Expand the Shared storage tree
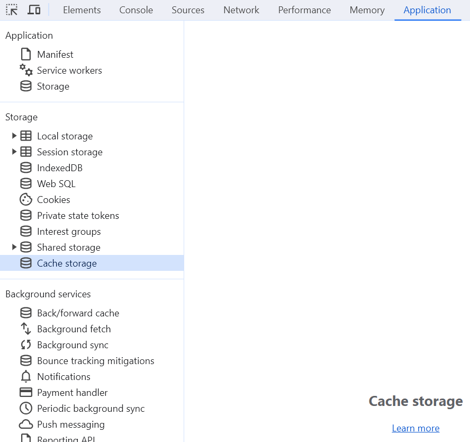The height and width of the screenshot is (442, 470). tap(14, 247)
